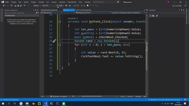Start debugging with the green Пуск button
Image resolution: width=189 pixels, height=106 pixels.
coord(60,6)
